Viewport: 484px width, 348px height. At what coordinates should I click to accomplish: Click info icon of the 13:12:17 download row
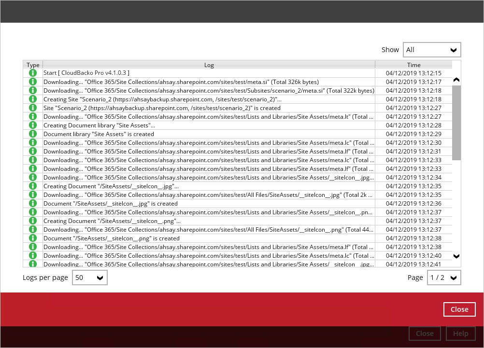pos(33,82)
